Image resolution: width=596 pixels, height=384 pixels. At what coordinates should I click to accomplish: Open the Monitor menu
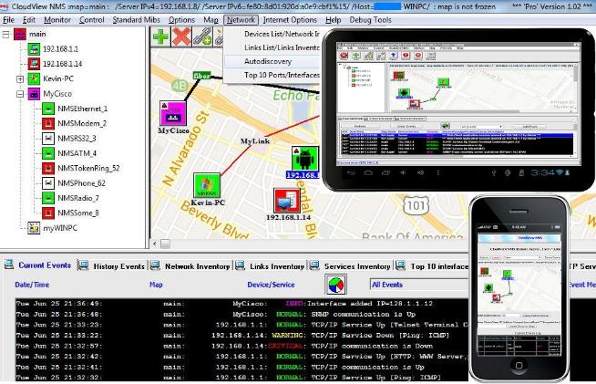tap(57, 20)
